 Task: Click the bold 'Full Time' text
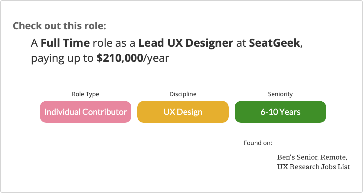[65, 43]
